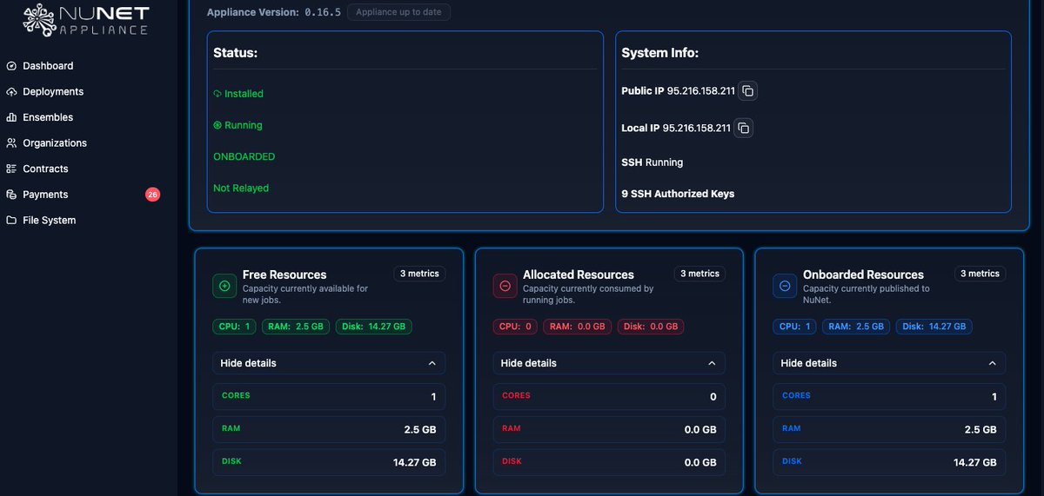Image resolution: width=1044 pixels, height=496 pixels.
Task: Click the blue CPU: 1 chip
Action: click(x=793, y=327)
